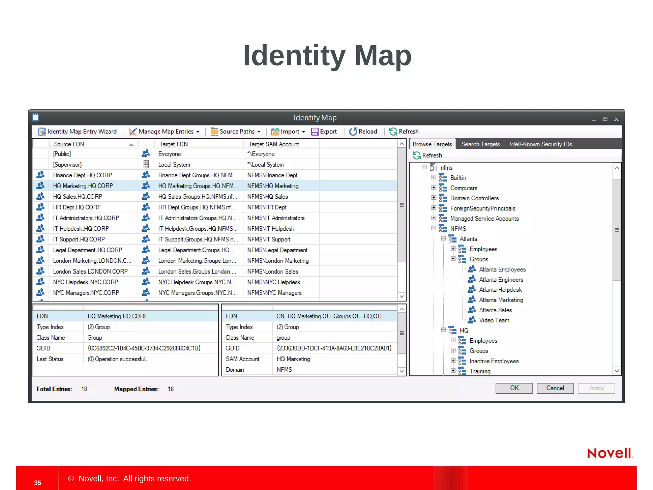Collapse the nfms root node
Viewport: 653px width, 490px height.
424,167
